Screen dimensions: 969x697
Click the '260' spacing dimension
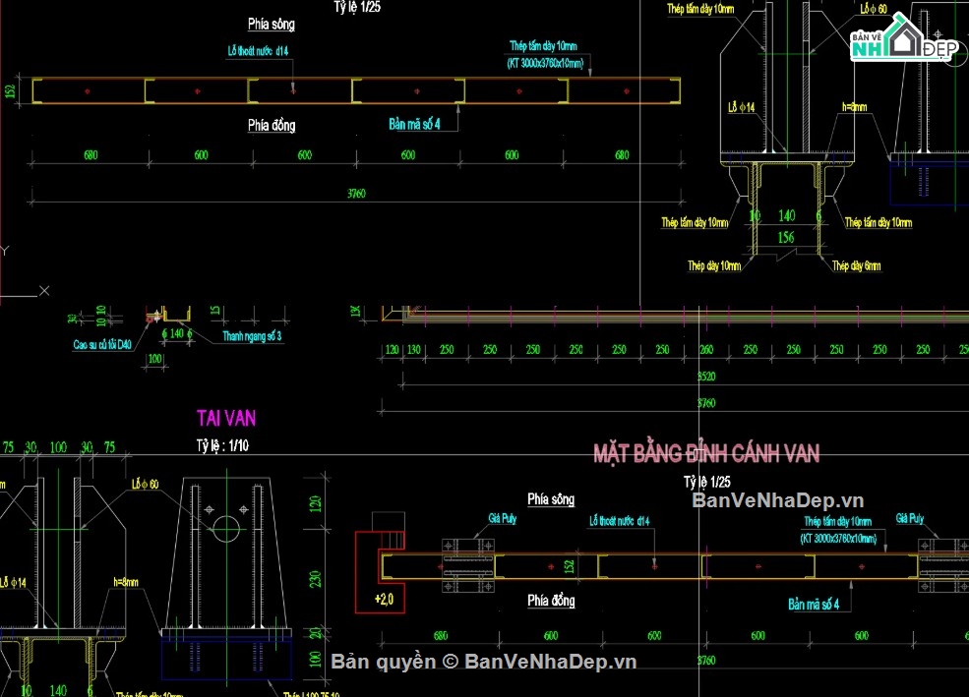tap(706, 349)
